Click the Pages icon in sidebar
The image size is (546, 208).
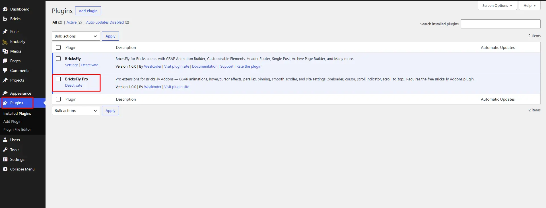[x=5, y=61]
